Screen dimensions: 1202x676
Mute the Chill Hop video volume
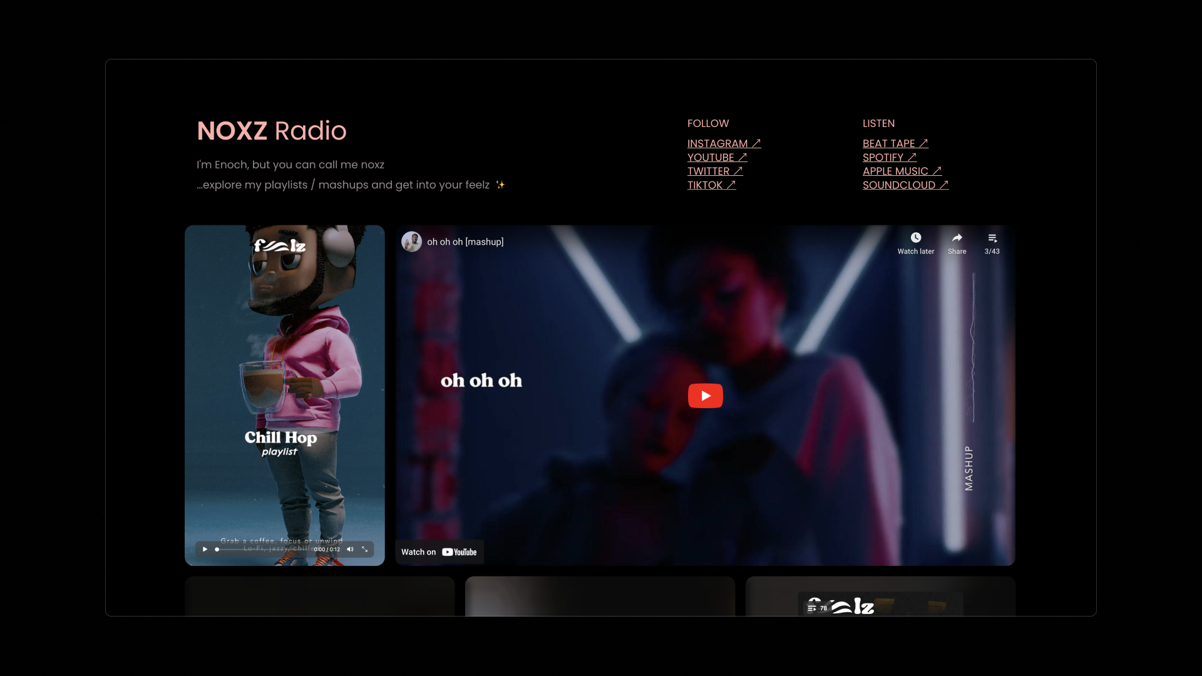point(350,550)
